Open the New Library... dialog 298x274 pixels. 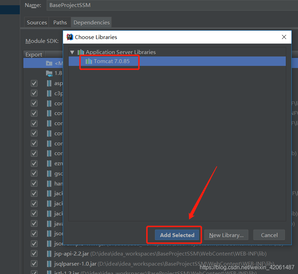(x=226, y=235)
